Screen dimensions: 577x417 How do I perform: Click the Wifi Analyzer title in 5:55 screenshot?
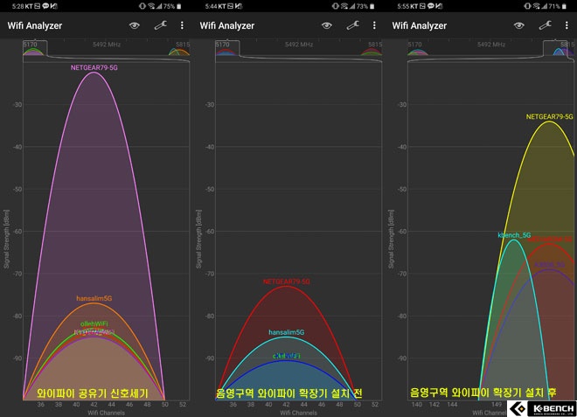coord(419,25)
